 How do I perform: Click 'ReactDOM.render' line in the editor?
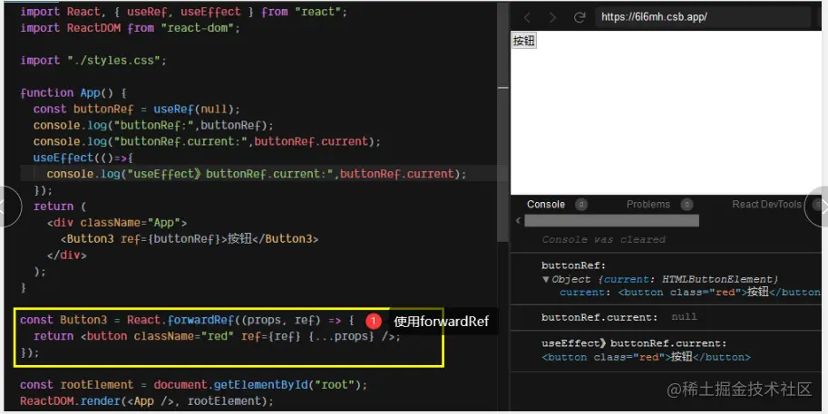click(147, 400)
